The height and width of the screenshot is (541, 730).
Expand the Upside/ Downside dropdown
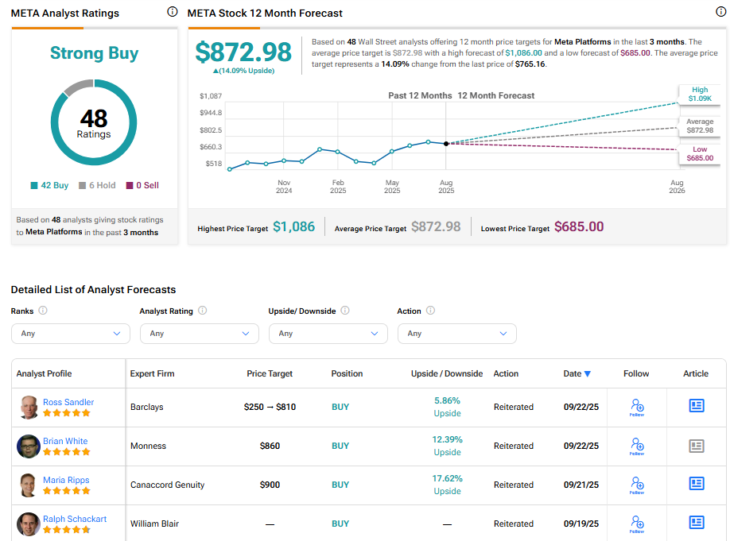click(x=328, y=334)
